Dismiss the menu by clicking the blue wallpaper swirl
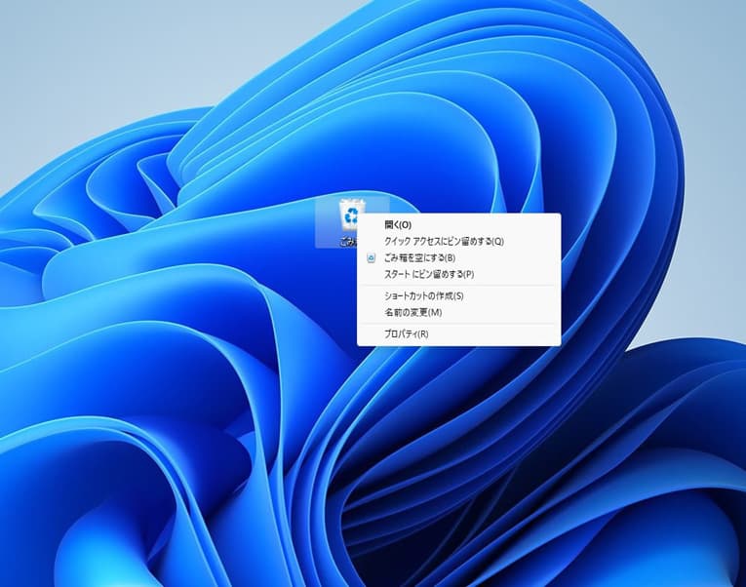This screenshot has width=746, height=587. click(x=195, y=439)
